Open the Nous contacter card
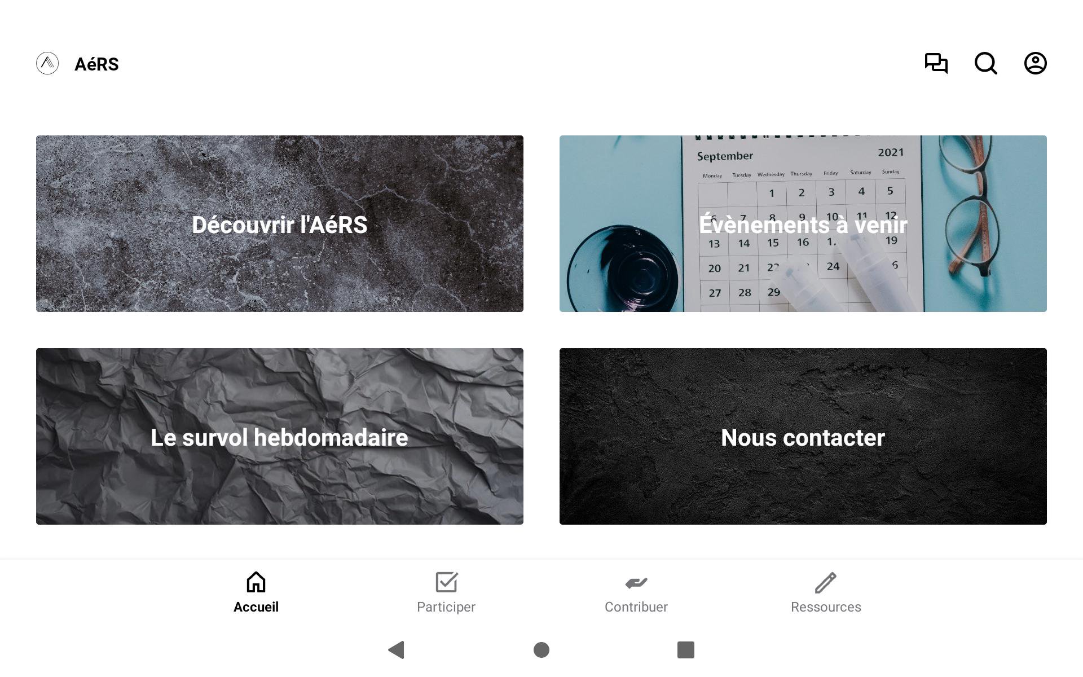This screenshot has width=1083, height=677. click(803, 436)
